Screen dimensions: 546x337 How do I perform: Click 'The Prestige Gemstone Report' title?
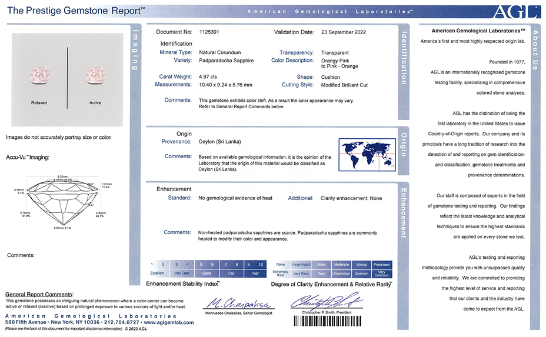pos(76,11)
